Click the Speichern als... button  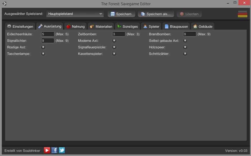(156, 14)
